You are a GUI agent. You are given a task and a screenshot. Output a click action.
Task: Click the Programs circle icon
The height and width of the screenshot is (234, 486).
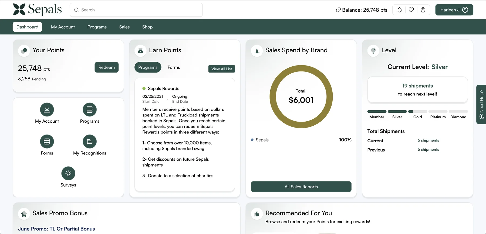pyautogui.click(x=90, y=109)
